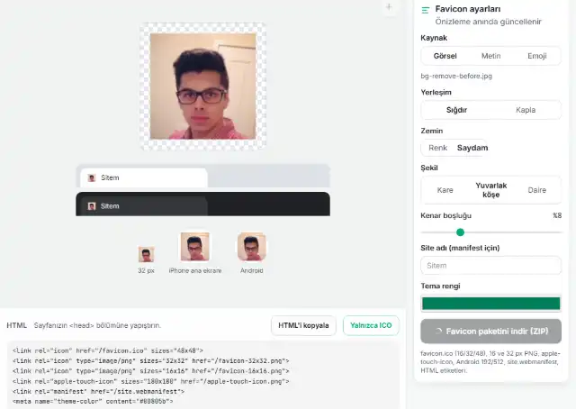Click the large favicon preview image
Image resolution: width=576 pixels, height=409 pixels.
203,86
